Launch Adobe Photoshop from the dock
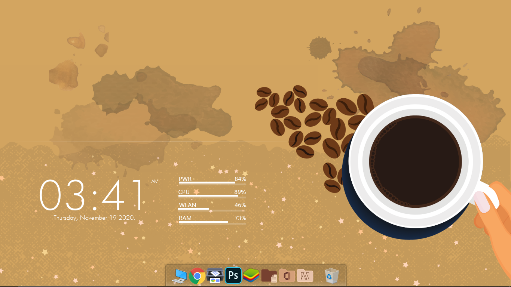This screenshot has width=511, height=287. (233, 276)
